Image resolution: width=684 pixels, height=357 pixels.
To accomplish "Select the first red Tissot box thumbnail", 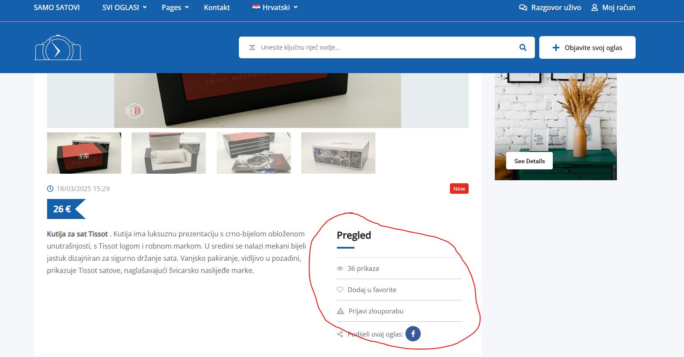I will tap(84, 153).
